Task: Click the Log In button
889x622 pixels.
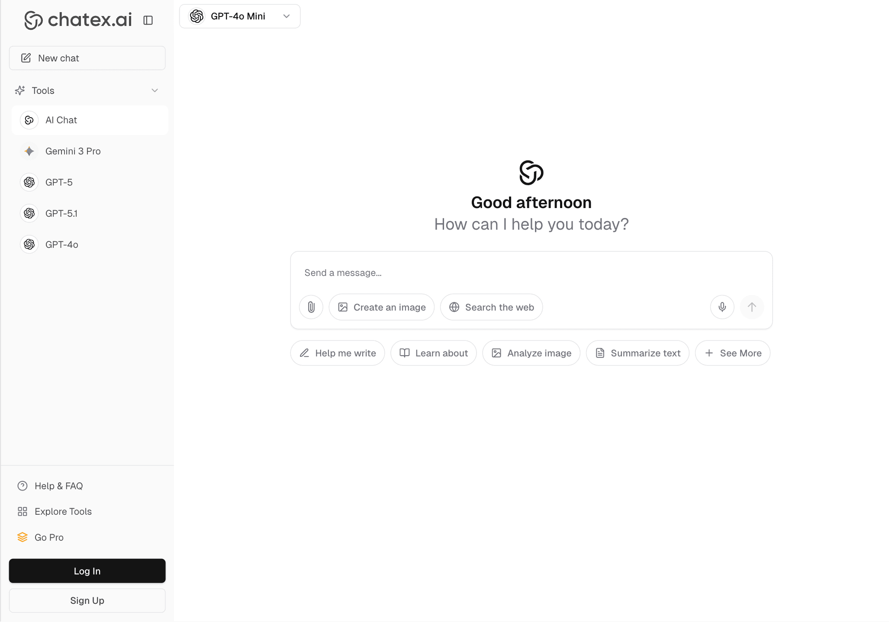Action: (87, 571)
